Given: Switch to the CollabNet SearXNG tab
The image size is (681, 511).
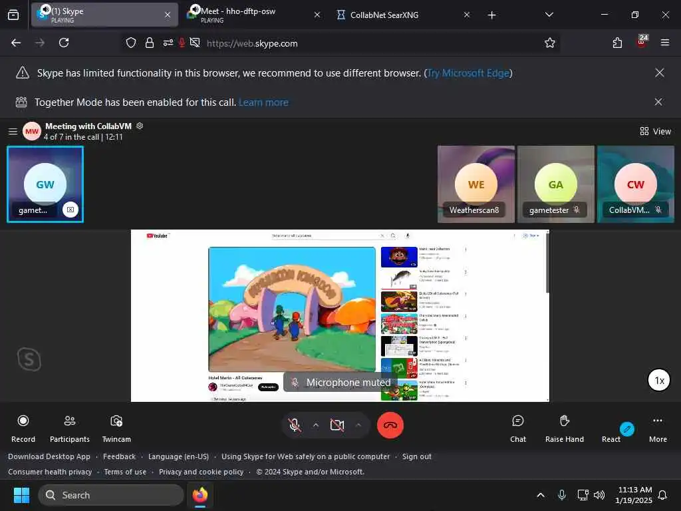Looking at the screenshot, I should point(403,15).
